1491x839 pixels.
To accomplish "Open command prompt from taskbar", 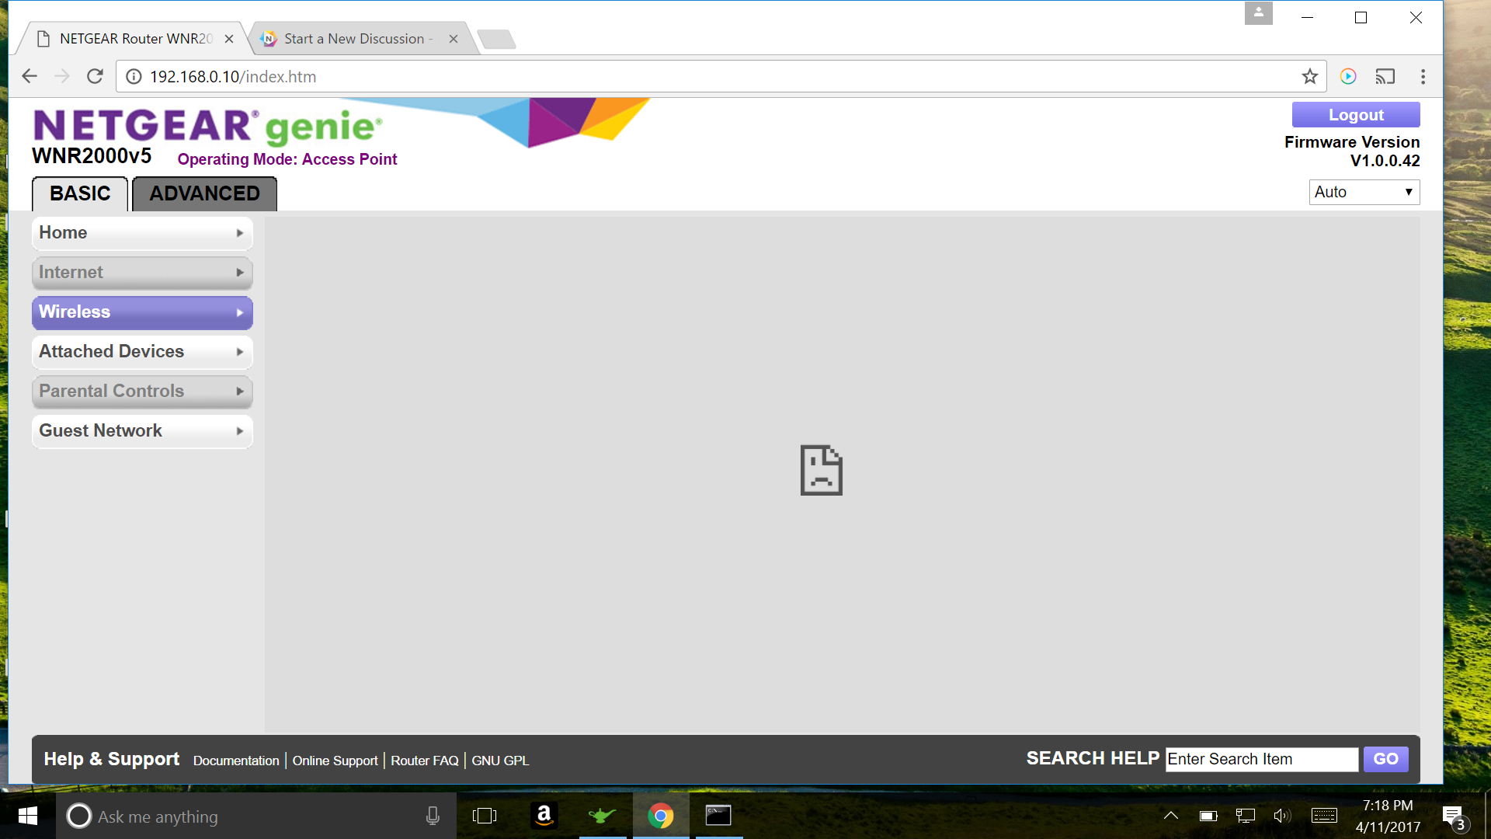I will coord(718,816).
